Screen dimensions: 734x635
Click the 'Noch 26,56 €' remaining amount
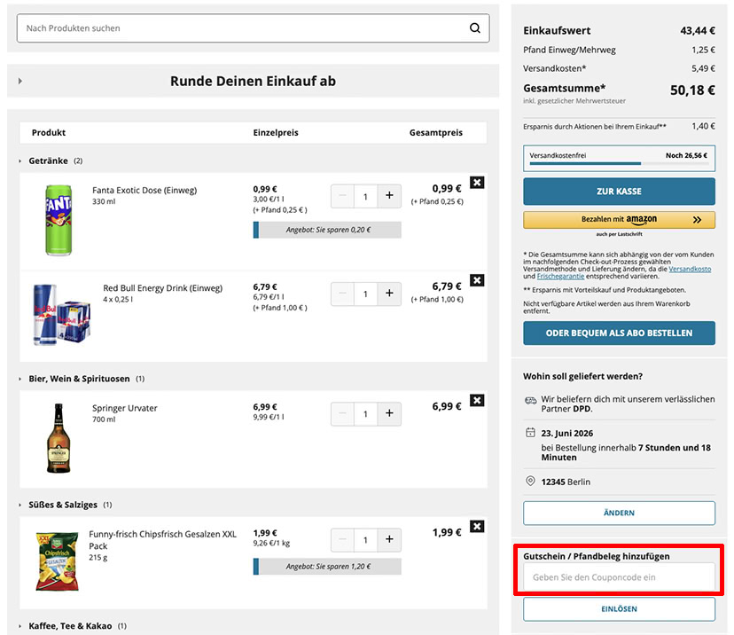click(x=687, y=155)
